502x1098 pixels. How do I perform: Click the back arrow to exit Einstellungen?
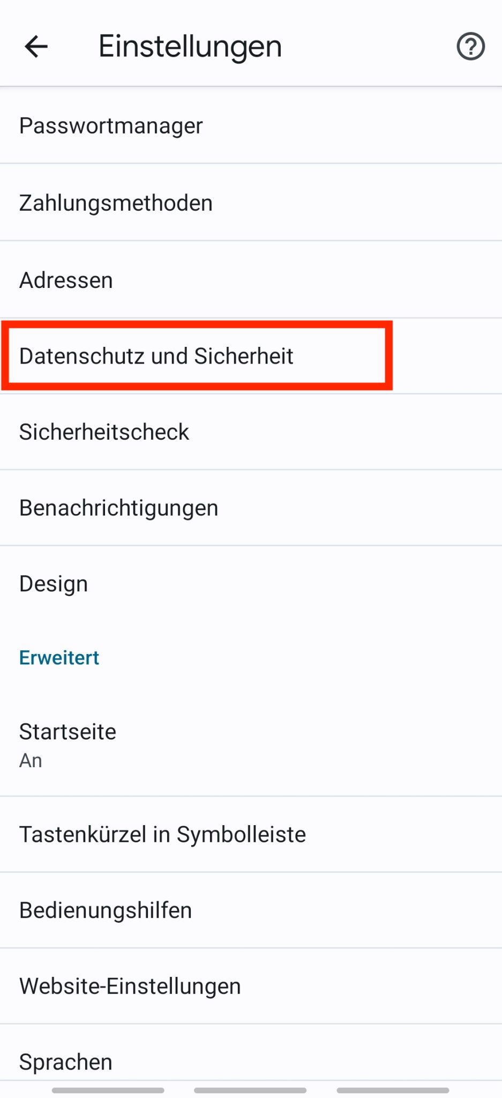point(36,46)
